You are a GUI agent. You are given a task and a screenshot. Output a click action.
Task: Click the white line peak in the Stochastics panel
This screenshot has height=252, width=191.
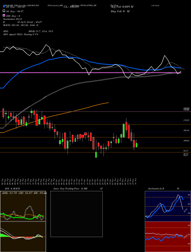click(178, 195)
